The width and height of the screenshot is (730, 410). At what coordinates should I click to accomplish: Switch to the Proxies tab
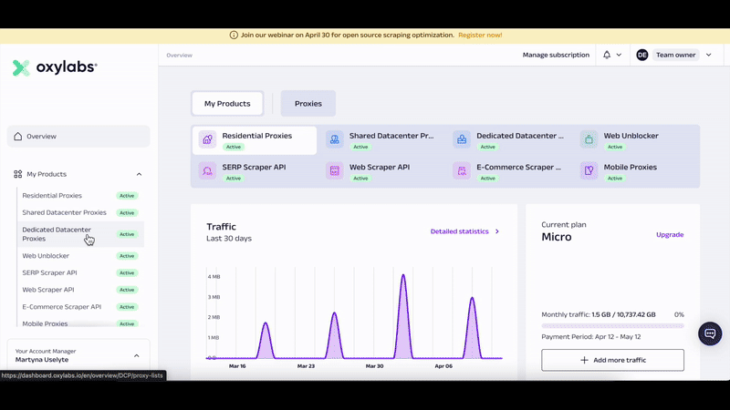click(x=308, y=104)
